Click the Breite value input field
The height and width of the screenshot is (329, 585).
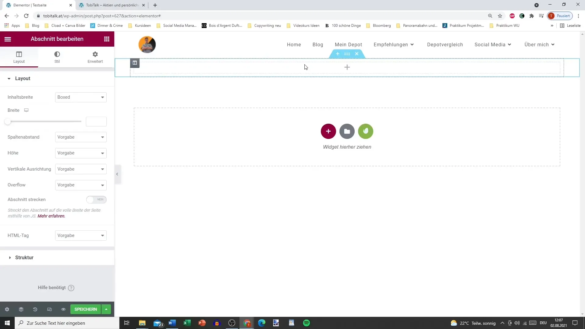pos(96,122)
